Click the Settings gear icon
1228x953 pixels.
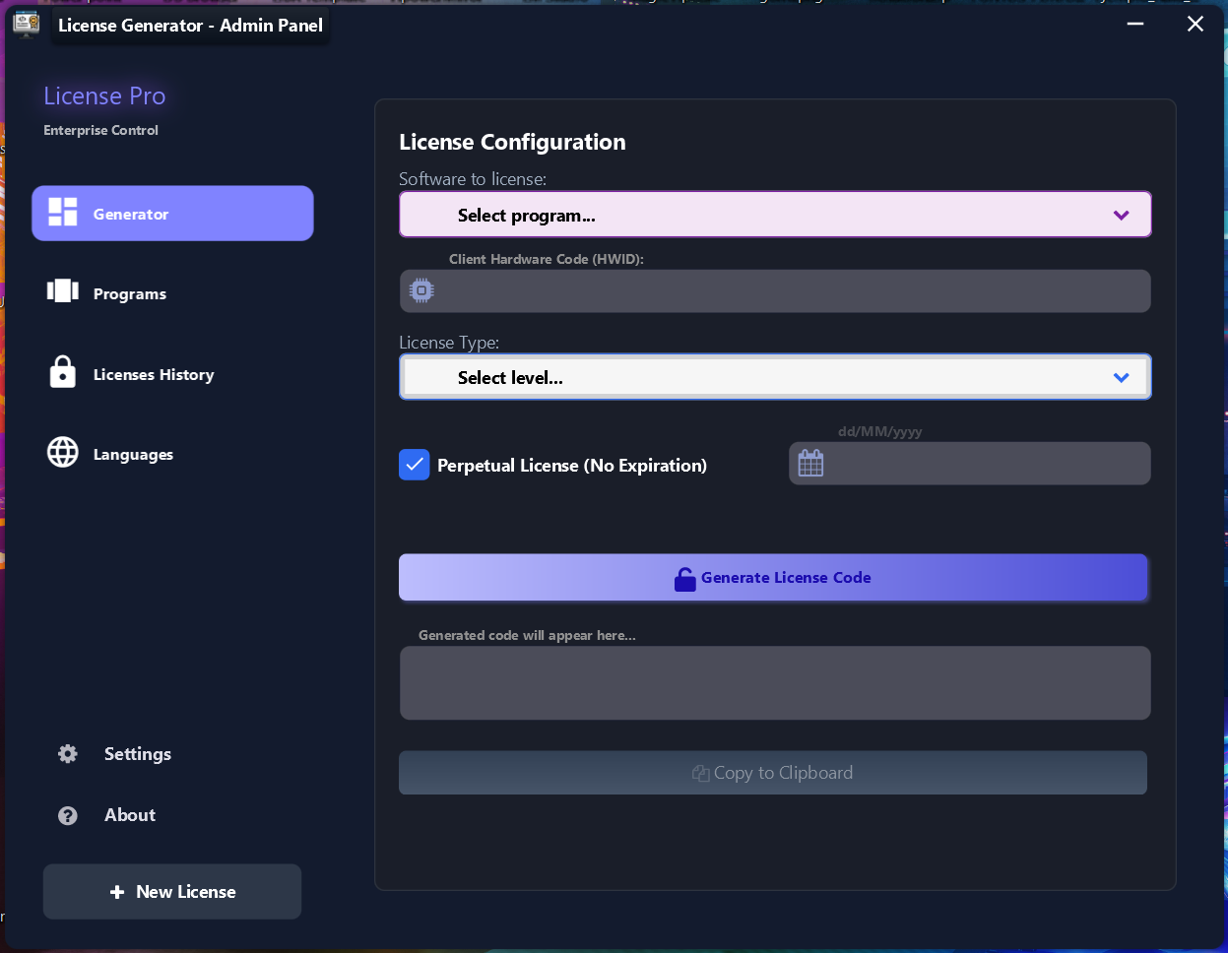point(68,754)
